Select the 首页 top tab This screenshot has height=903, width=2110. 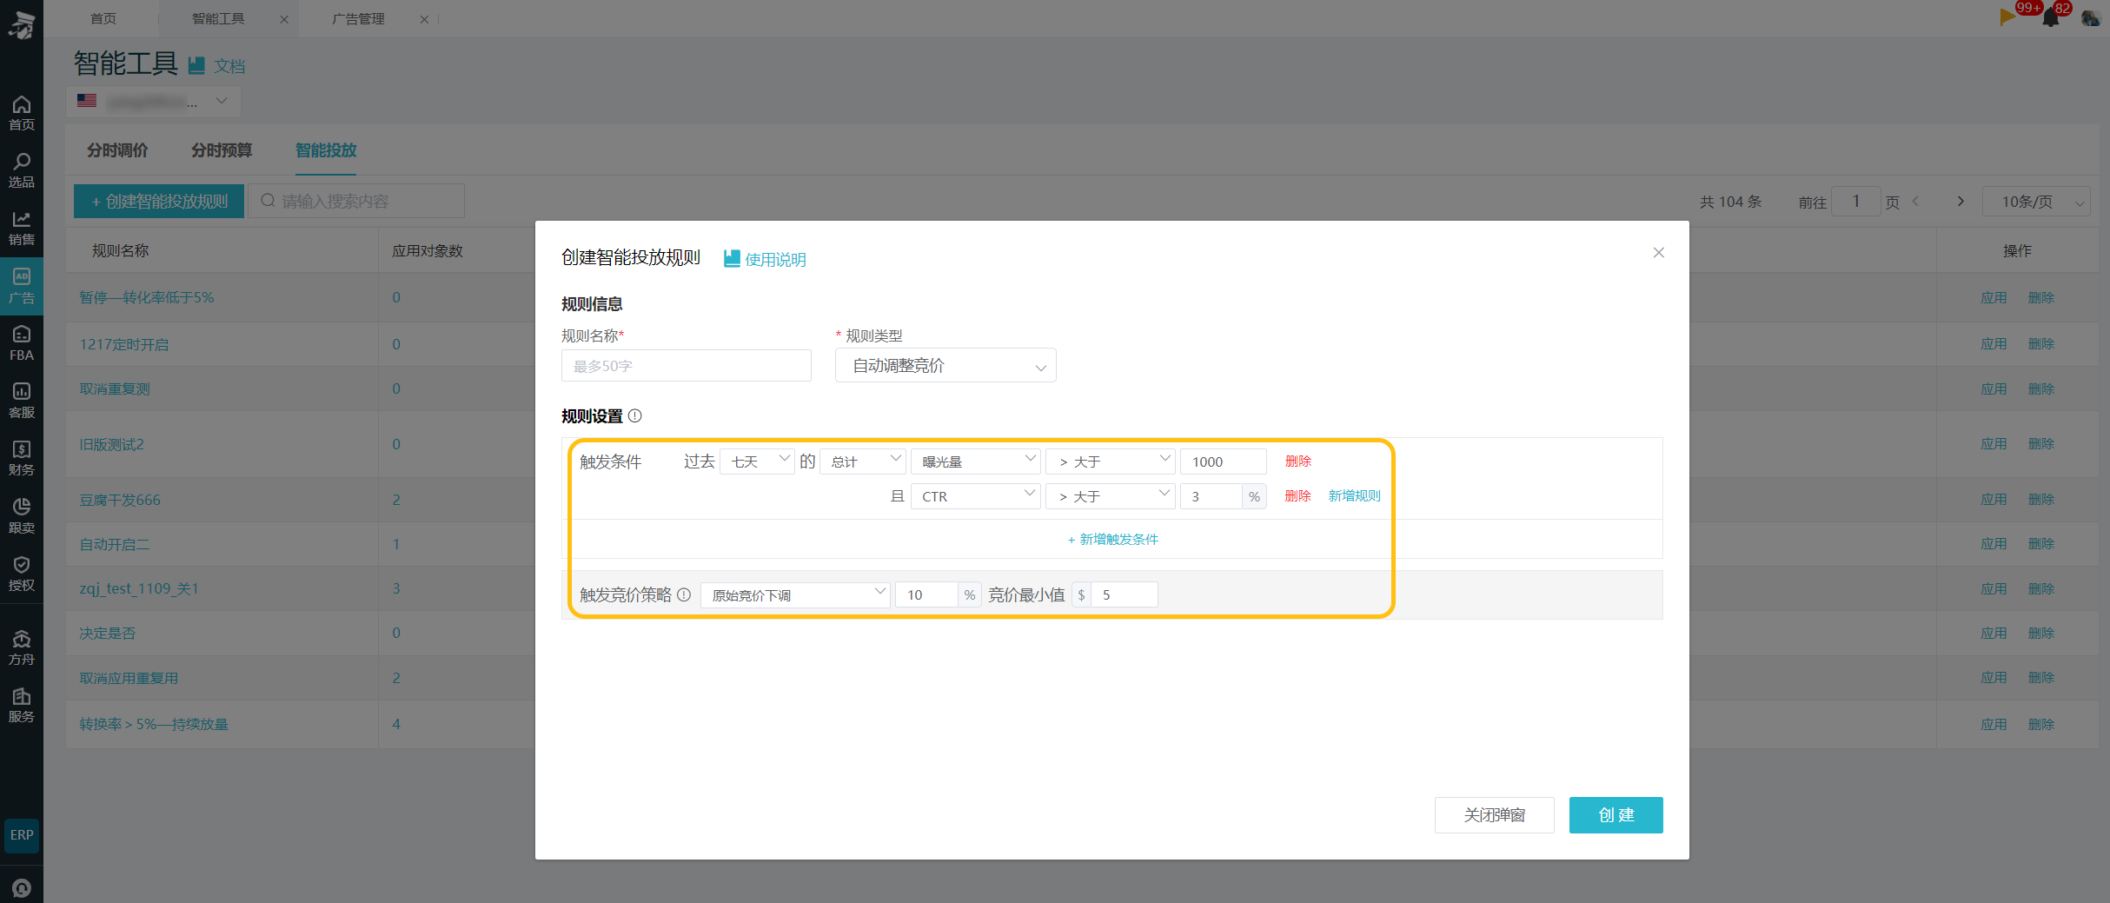103,18
